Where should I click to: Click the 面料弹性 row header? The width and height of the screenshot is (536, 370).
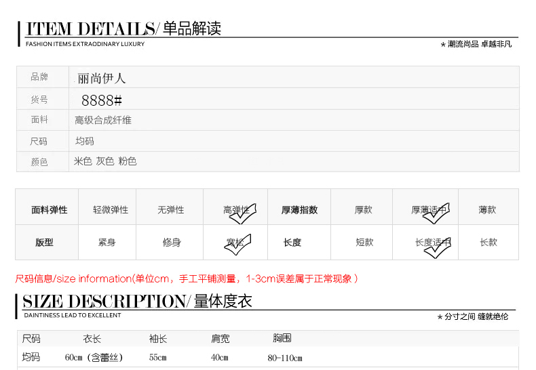pyautogui.click(x=47, y=207)
